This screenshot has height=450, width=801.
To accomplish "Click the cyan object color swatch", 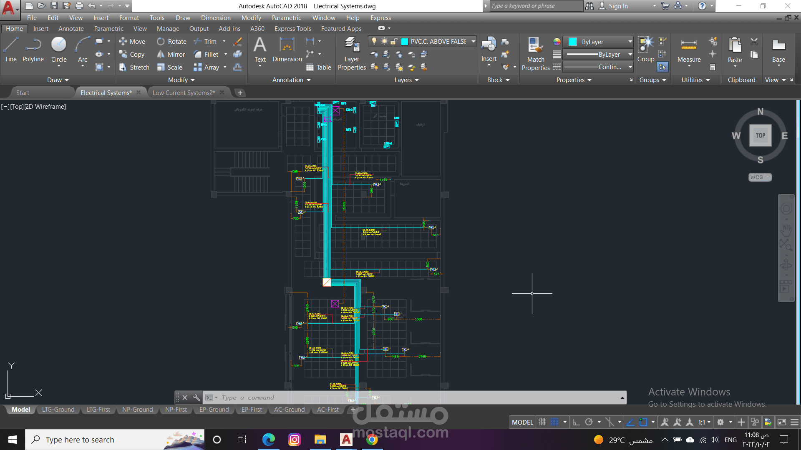I will coord(572,42).
